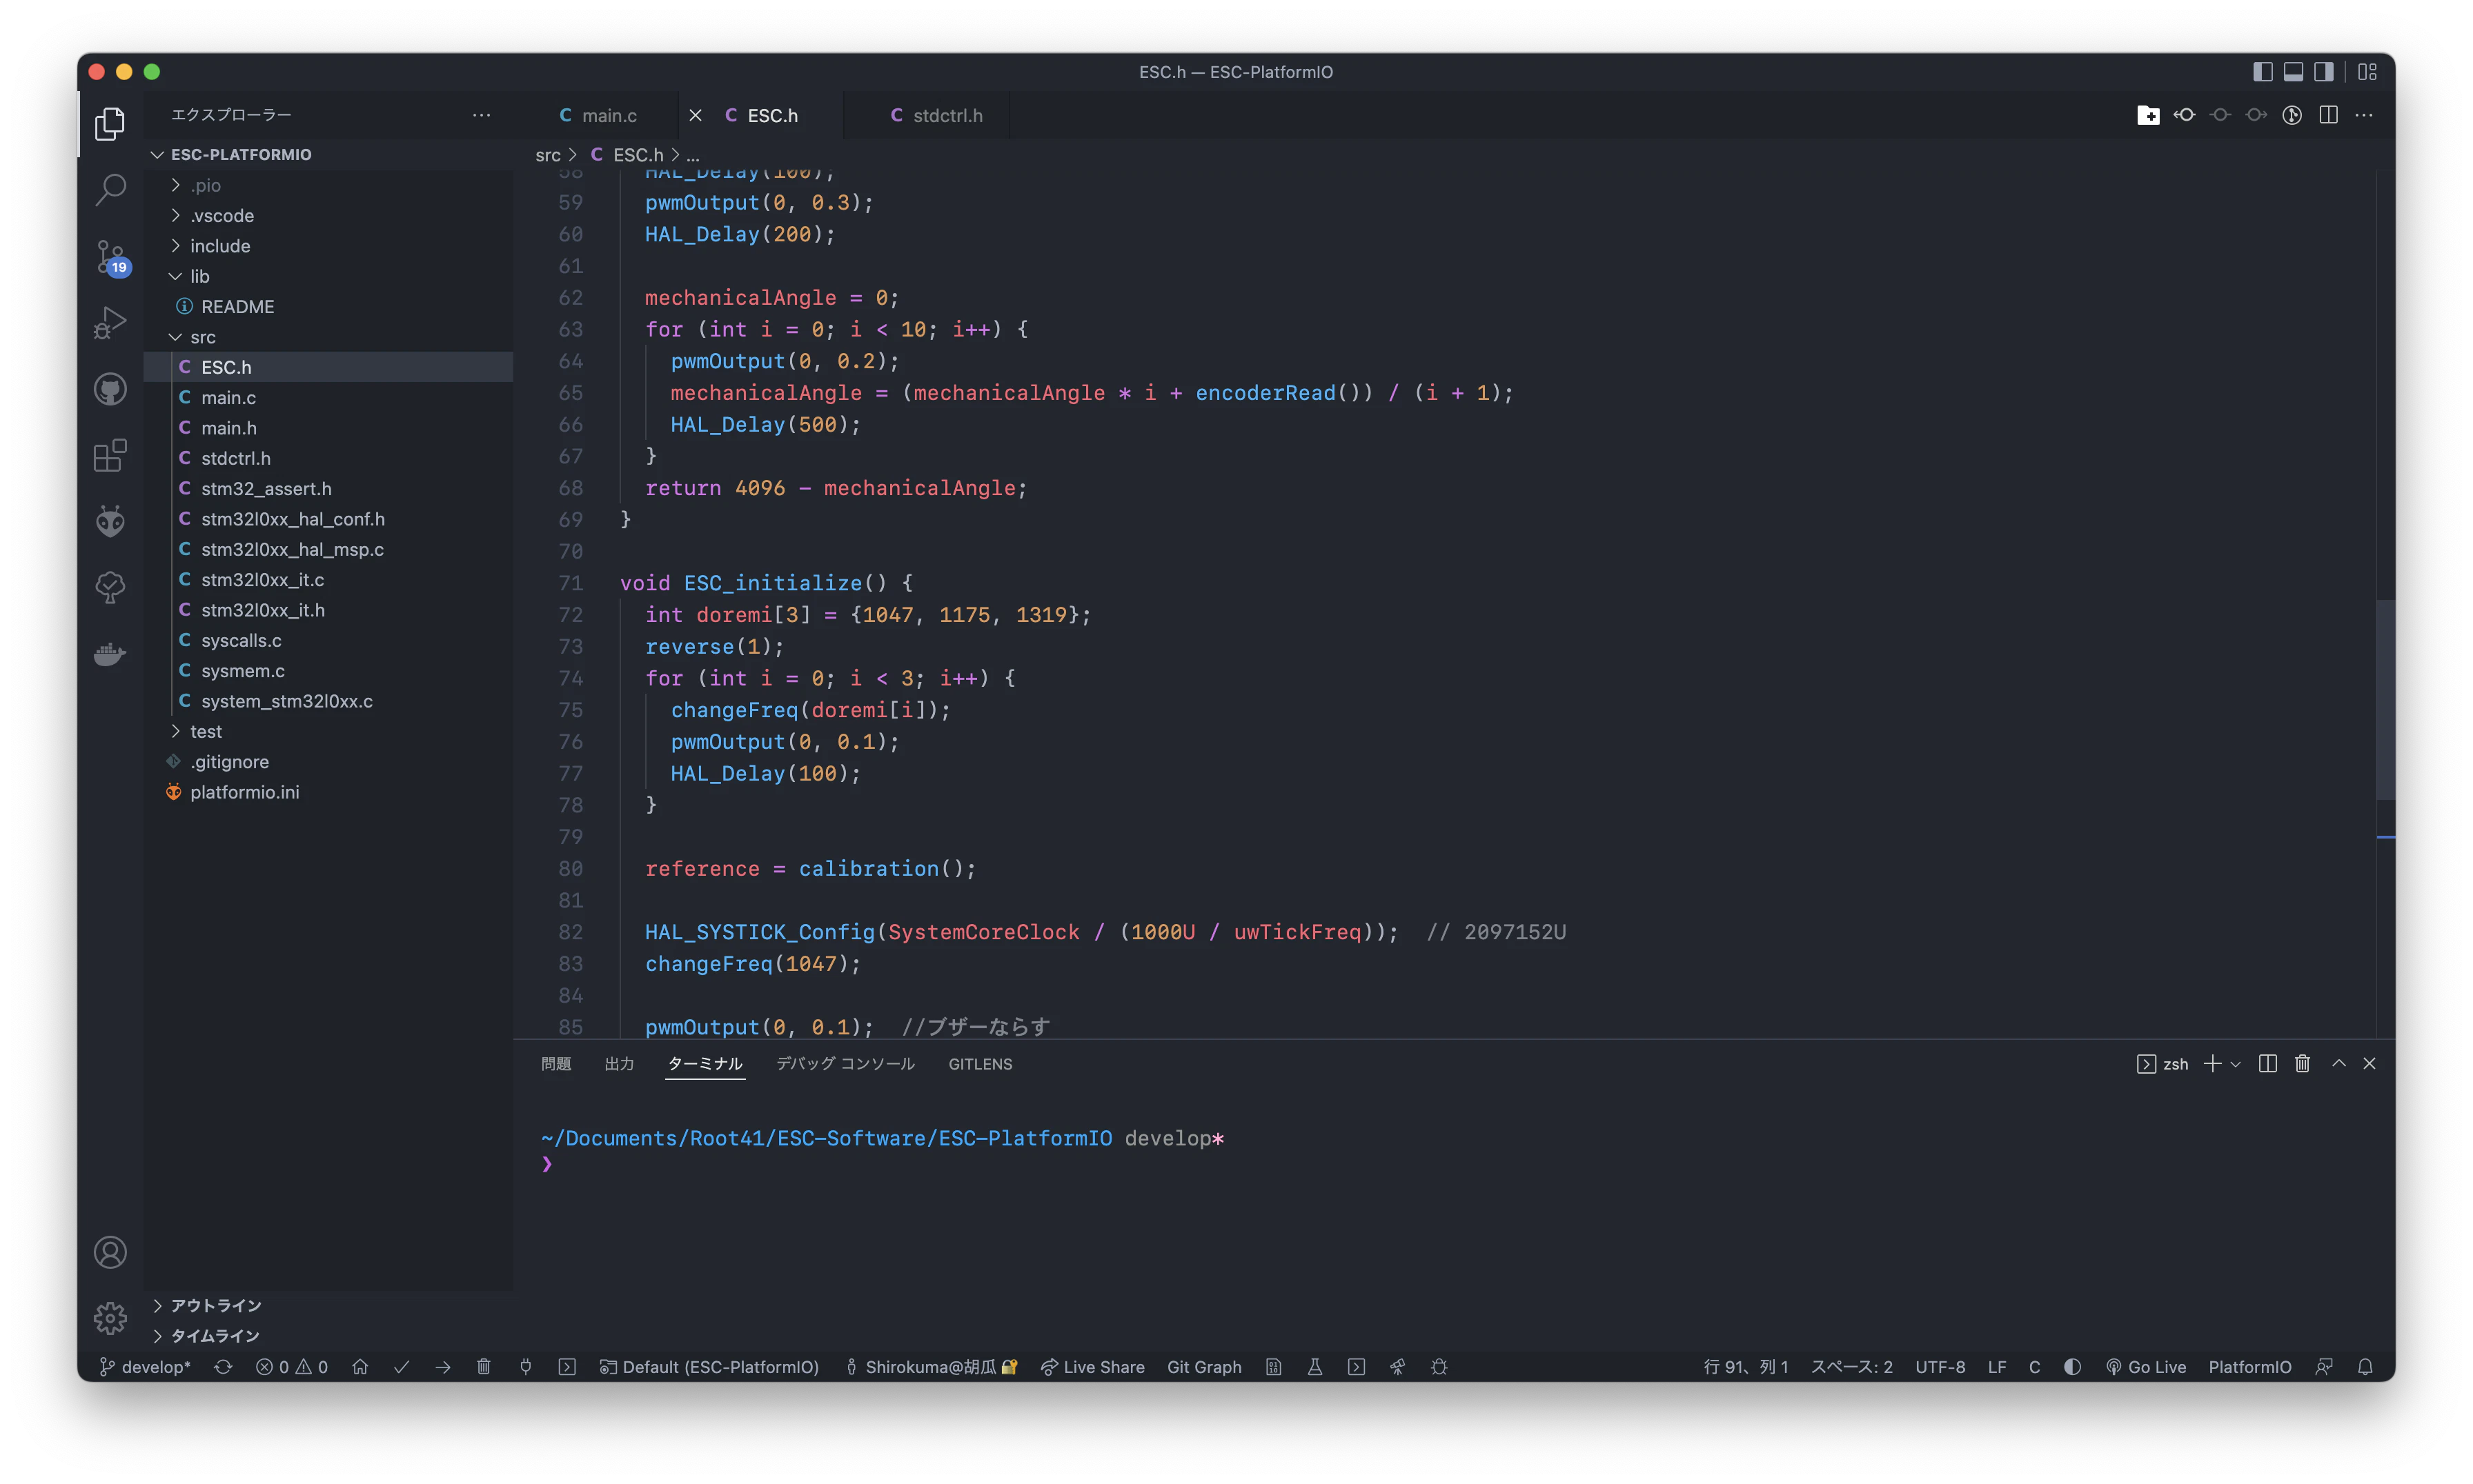Toggle the primary sidebar layout button

(x=2262, y=72)
